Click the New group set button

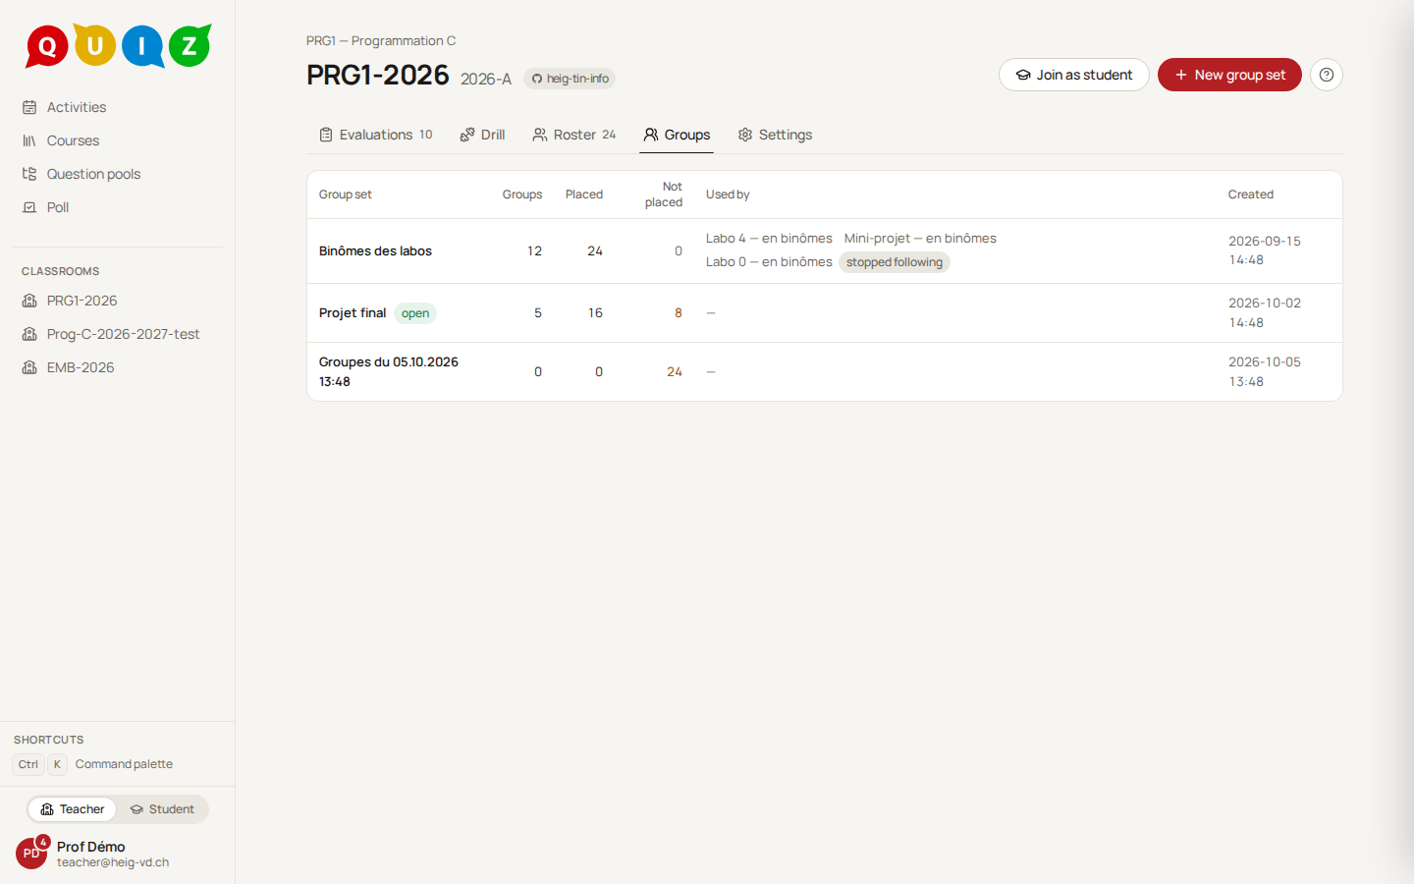pos(1229,75)
